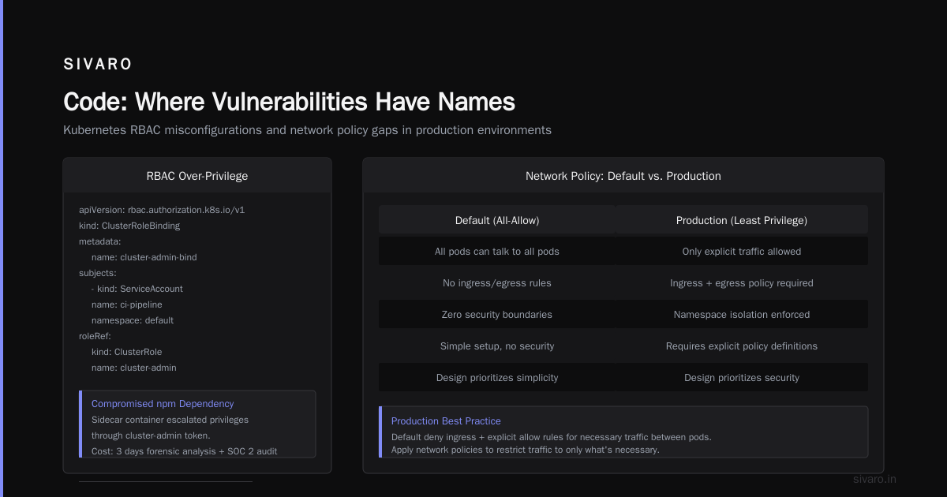This screenshot has width=947, height=497.
Task: Click the 'apiVersion: rbac.authorization.k8s.io/v1' line
Action: (162, 210)
